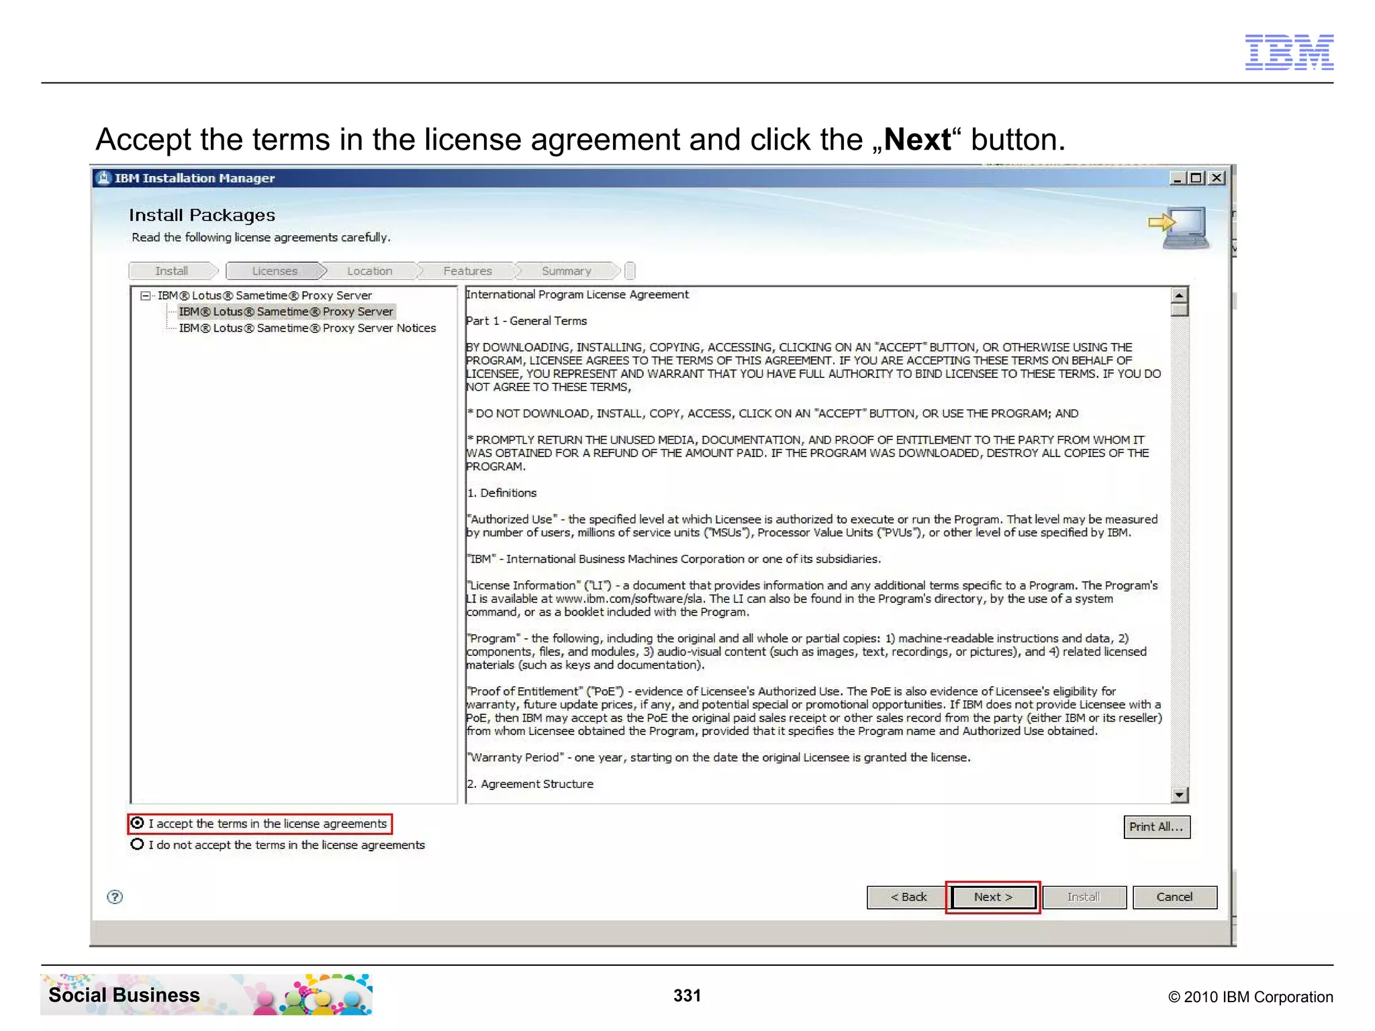Screen dimensions: 1375x1031
Task: Go back with the < Back button
Action: coord(908,897)
